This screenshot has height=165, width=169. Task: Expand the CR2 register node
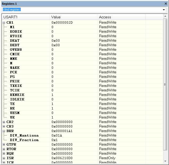point(4,122)
